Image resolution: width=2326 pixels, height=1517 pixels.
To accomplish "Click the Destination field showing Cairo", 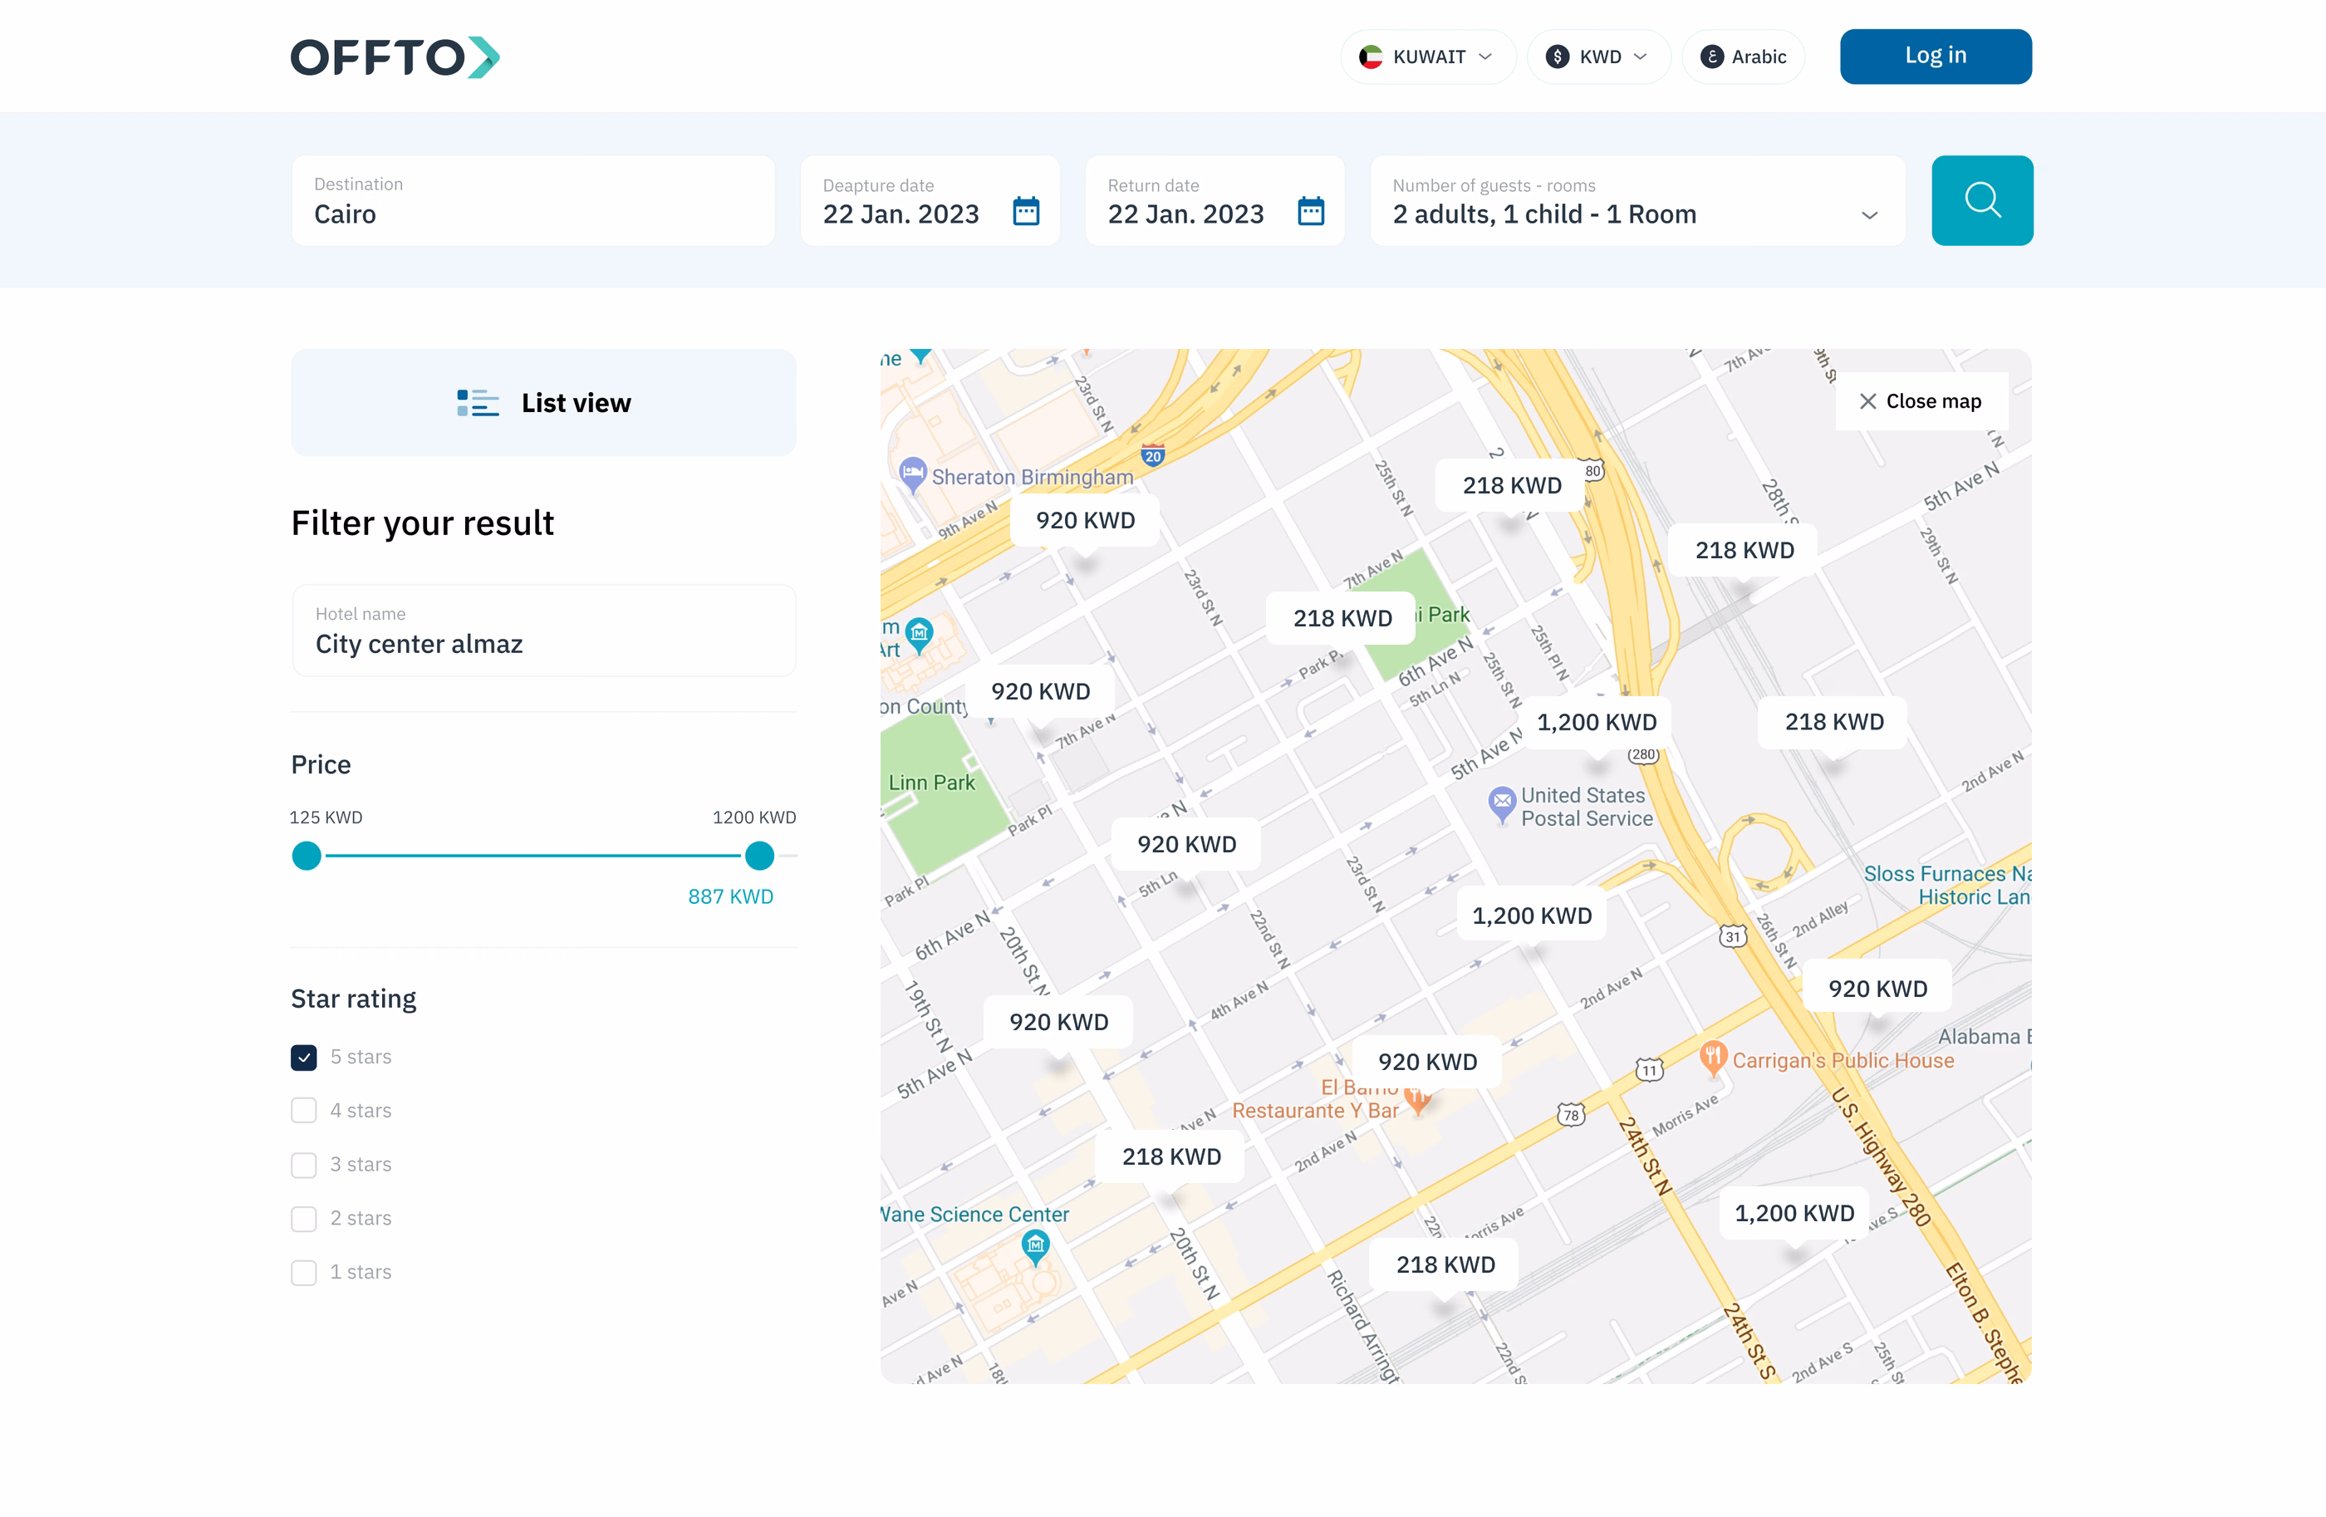I will (x=532, y=200).
